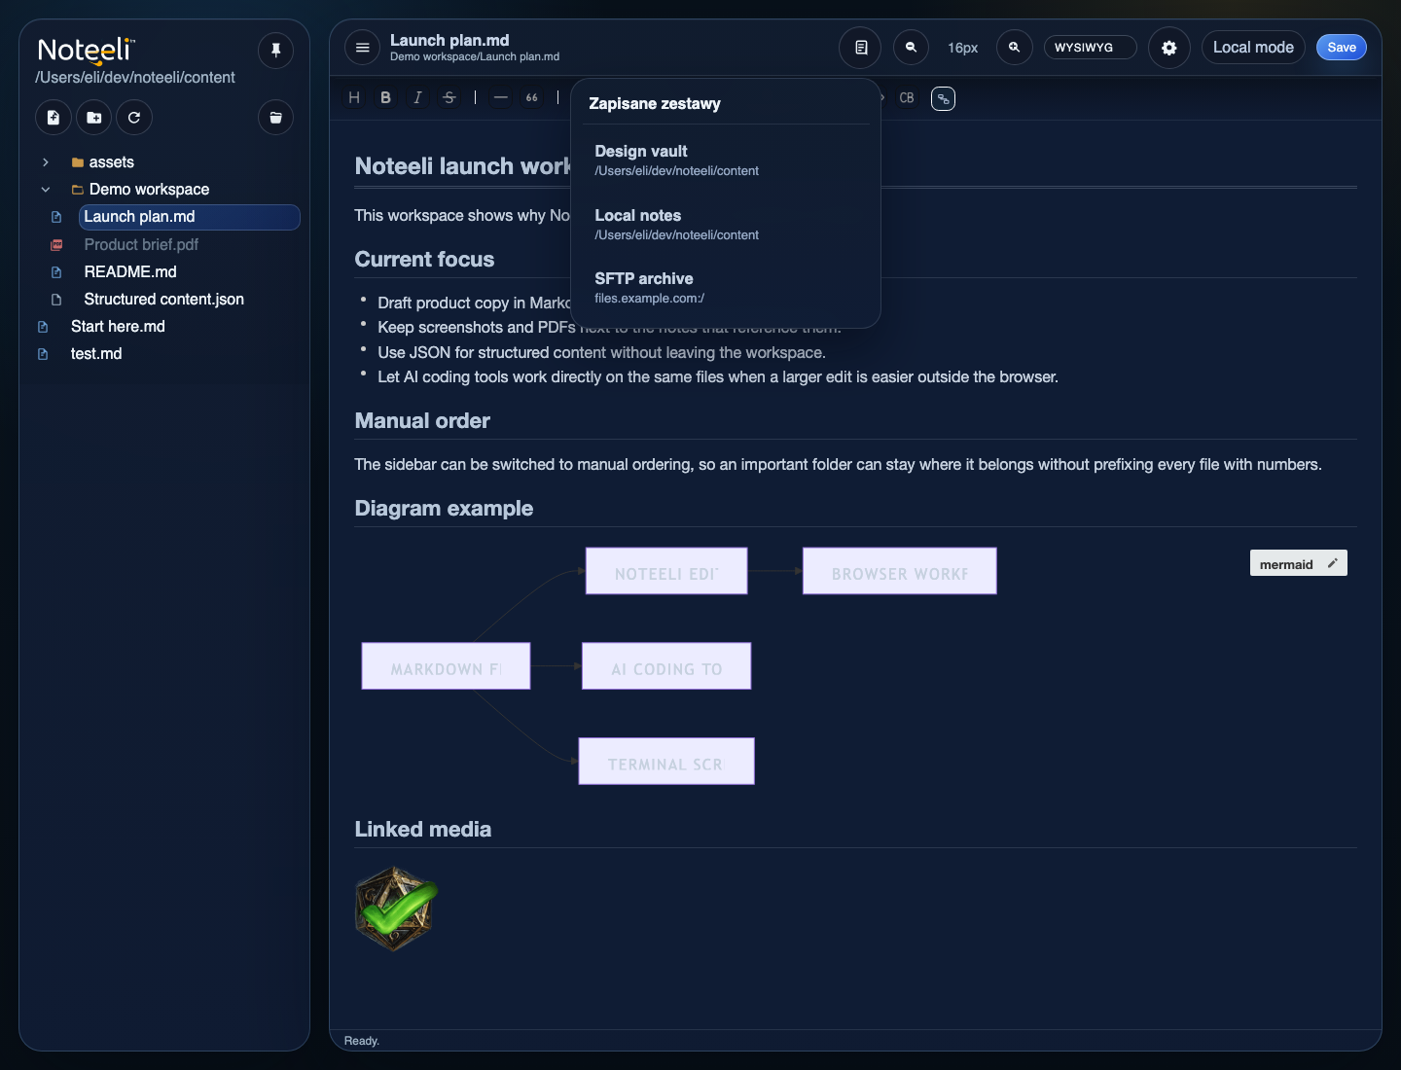
Task: Open Product brief.pdf in the file tree
Action: [141, 245]
